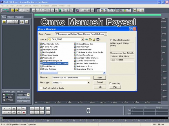Click the Go to End transport button

point(19,113)
